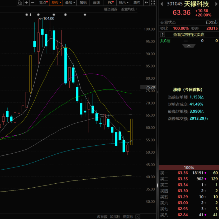Click 当前封单额 value 1.153亿
Image resolution: width=219 pixels, height=219 pixels.
(x=197, y=97)
